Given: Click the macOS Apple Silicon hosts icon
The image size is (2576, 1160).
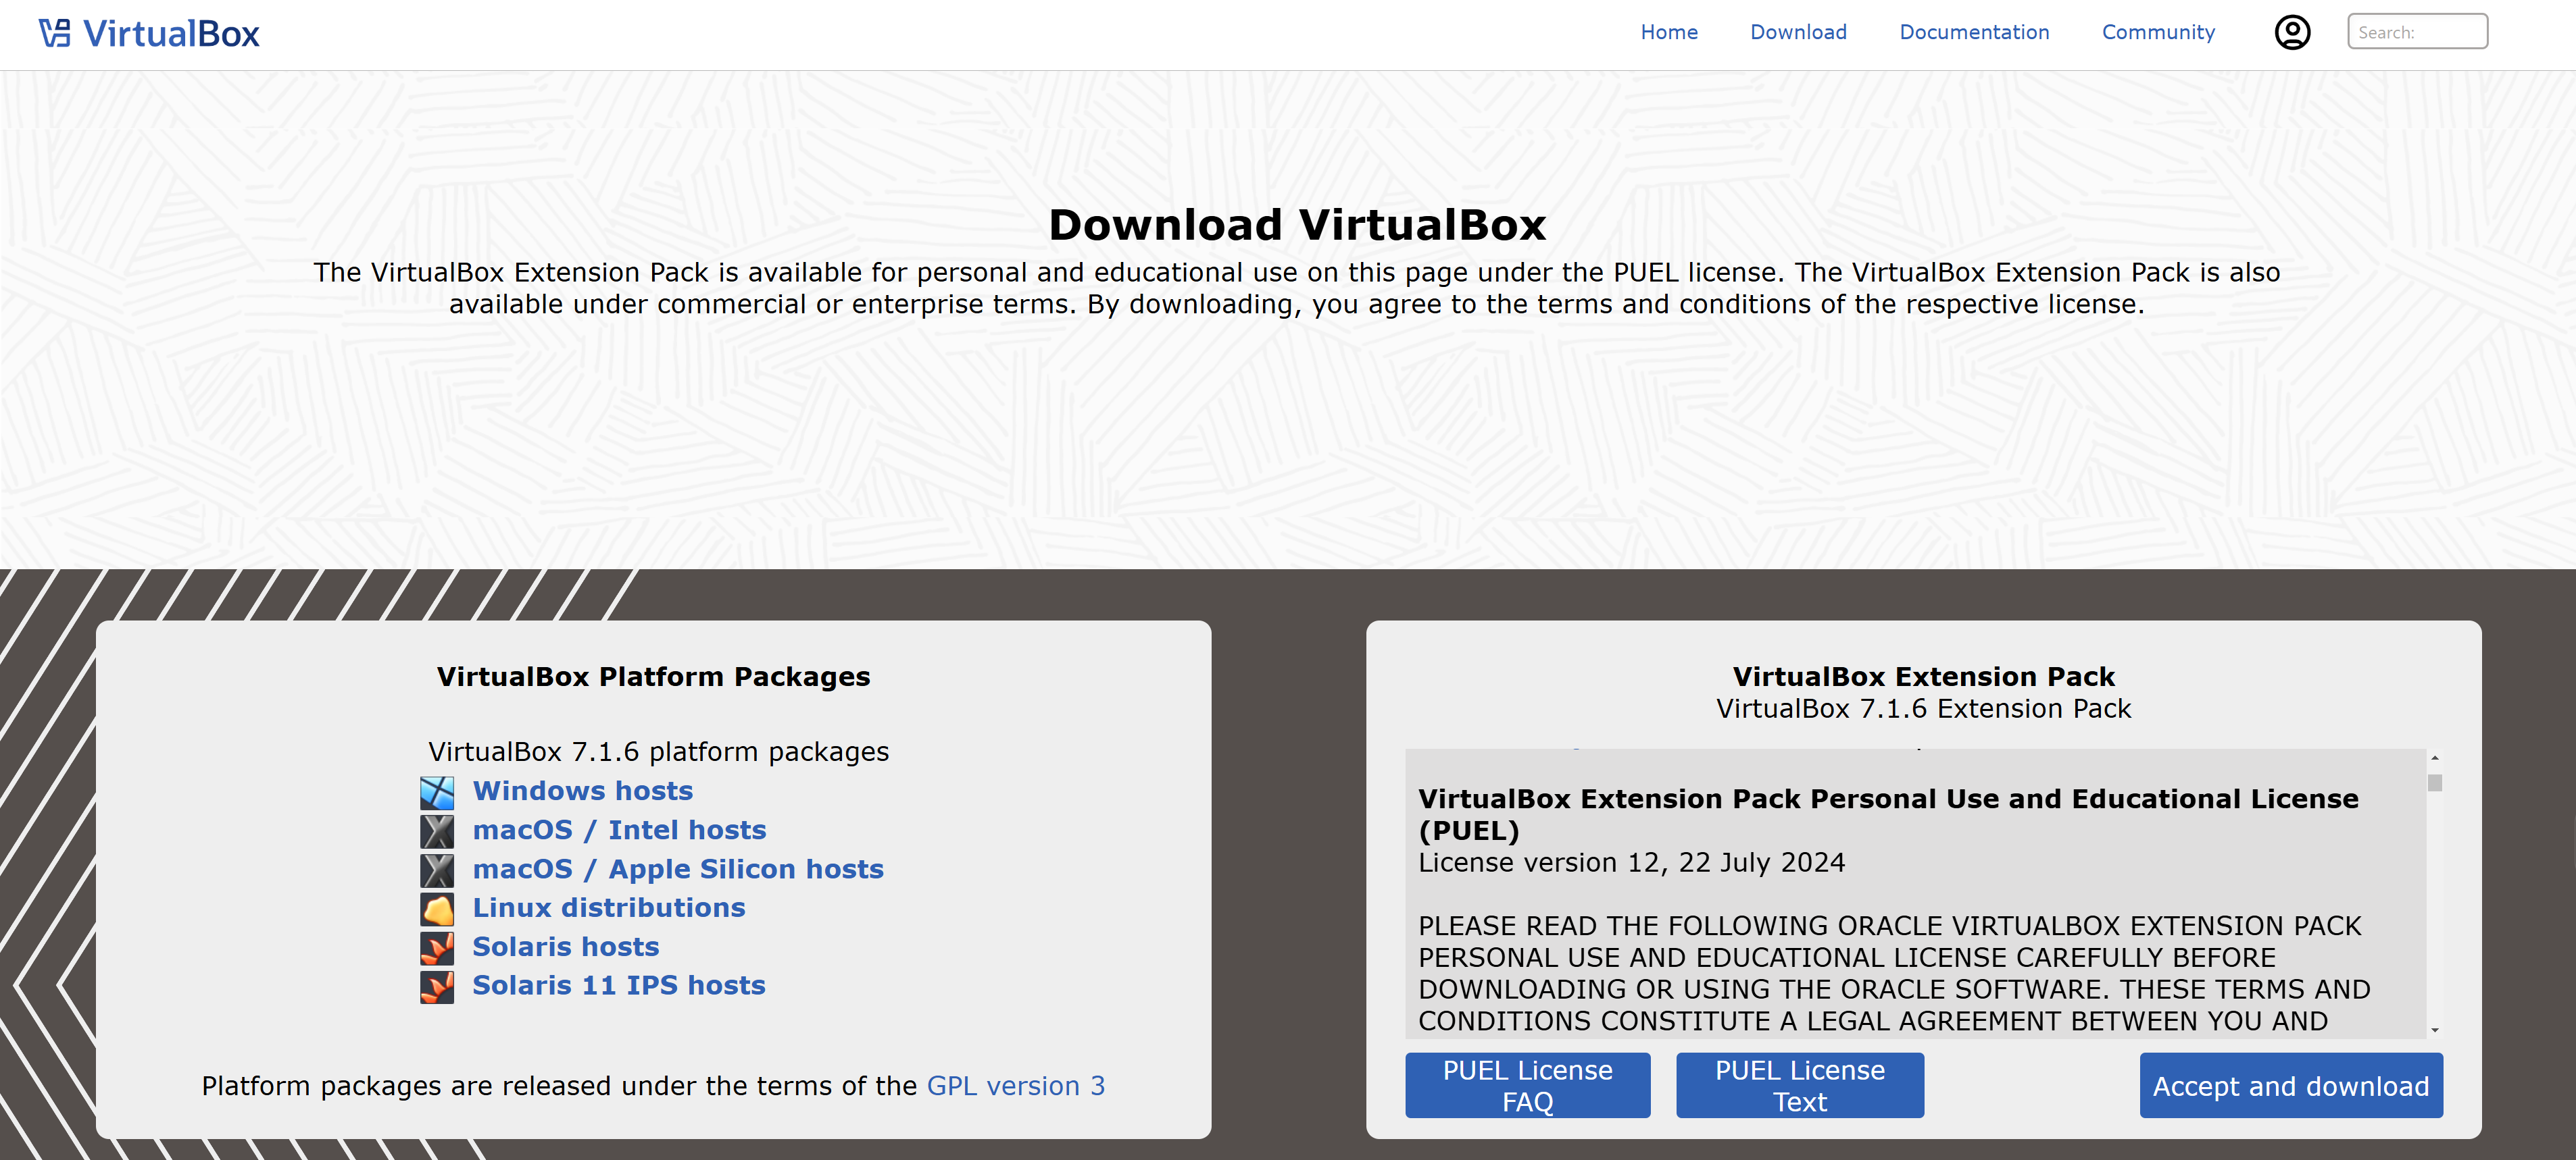Looking at the screenshot, I should click(437, 870).
